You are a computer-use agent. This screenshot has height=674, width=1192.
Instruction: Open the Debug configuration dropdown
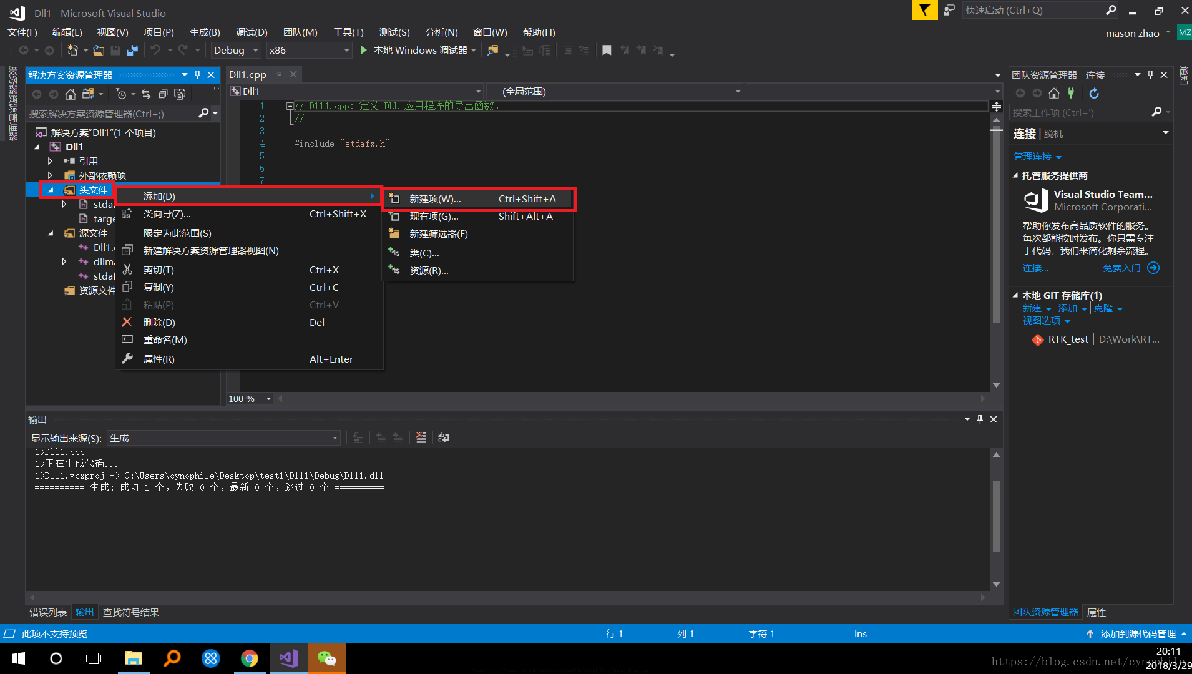click(237, 50)
